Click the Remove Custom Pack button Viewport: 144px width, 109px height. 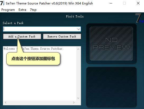tap(62, 36)
